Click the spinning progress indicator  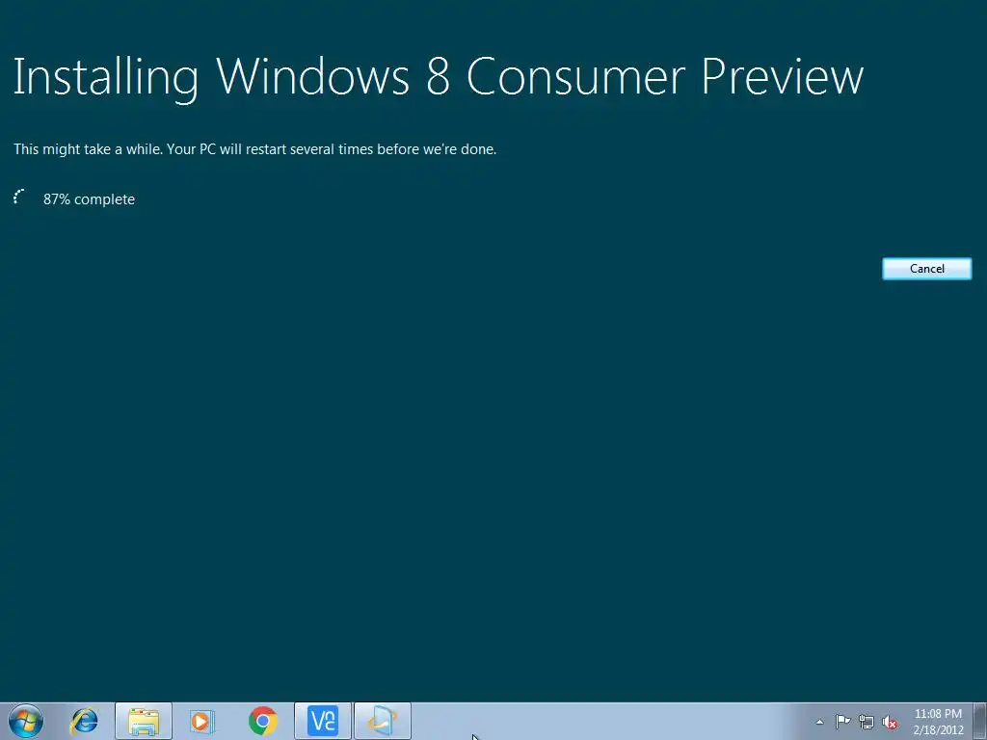[20, 198]
